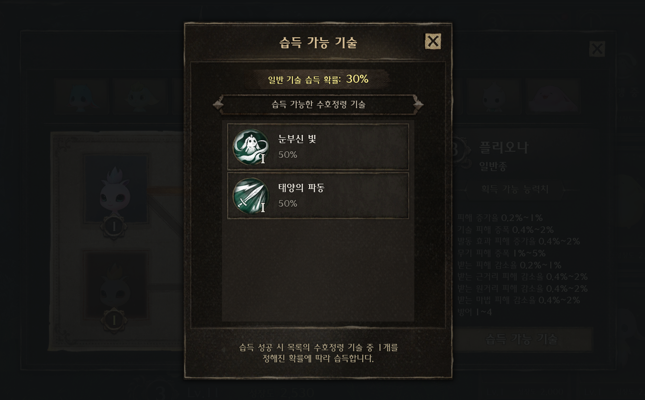Viewport: 645px width, 400px height.
Task: Click the 습득 가능한 수호정령 기술 header banner
Action: click(318, 104)
